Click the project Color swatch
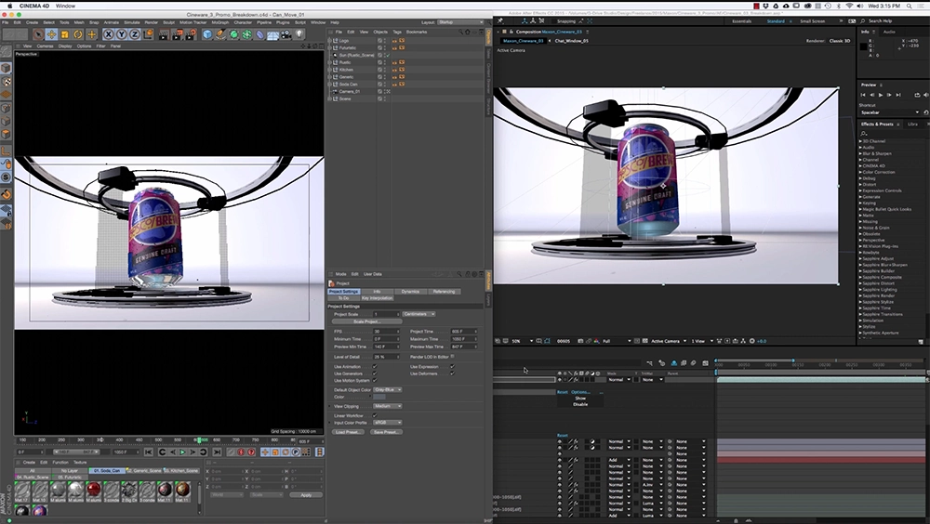930x524 pixels. pyautogui.click(x=379, y=397)
